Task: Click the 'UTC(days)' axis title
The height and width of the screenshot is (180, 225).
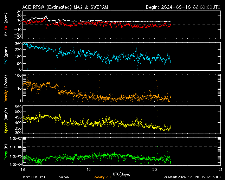Action: pos(122,174)
